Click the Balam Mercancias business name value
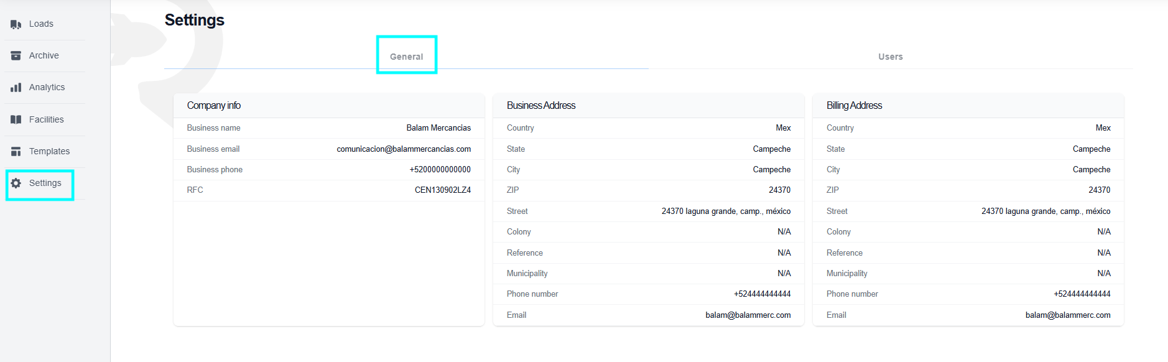 point(438,128)
